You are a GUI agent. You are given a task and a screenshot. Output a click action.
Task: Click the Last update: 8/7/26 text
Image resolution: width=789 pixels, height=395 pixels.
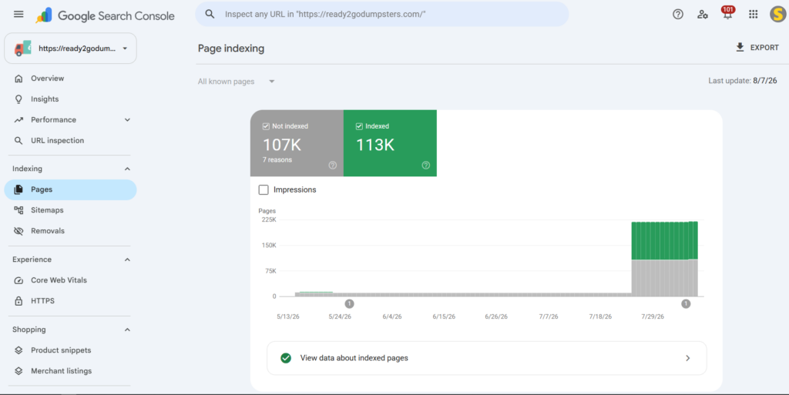[x=743, y=80]
